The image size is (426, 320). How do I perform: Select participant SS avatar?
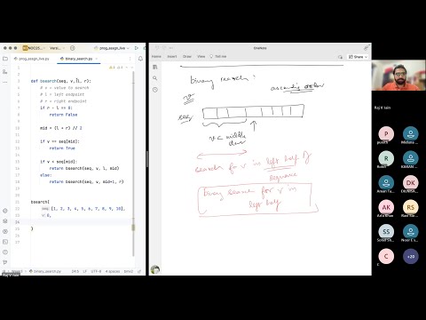[386, 232]
